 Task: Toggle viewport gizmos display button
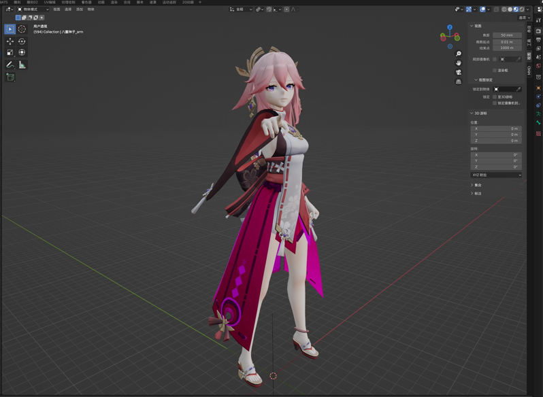(x=469, y=10)
